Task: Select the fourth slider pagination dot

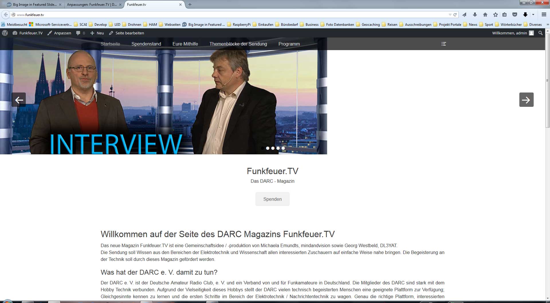Action: (x=278, y=148)
